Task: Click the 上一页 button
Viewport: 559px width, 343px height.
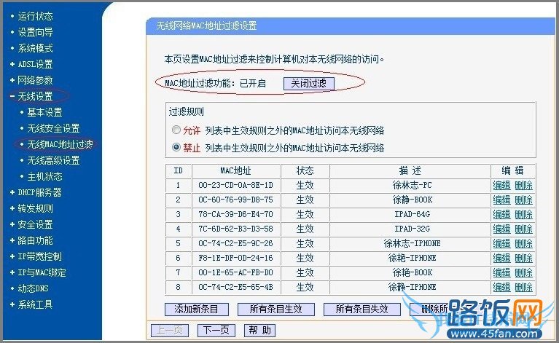Action: [170, 331]
